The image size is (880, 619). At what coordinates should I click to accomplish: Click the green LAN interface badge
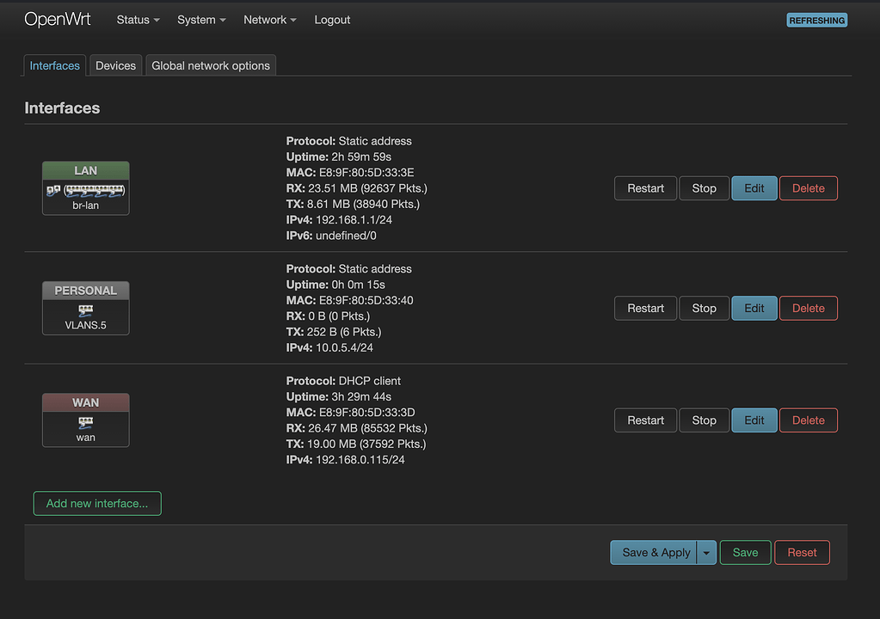pyautogui.click(x=85, y=170)
